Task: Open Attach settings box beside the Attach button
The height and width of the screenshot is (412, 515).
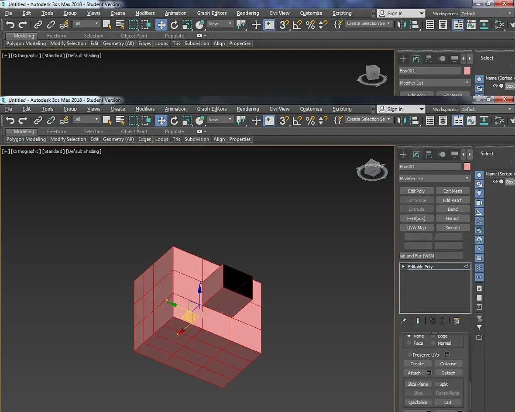Action: tap(429, 373)
